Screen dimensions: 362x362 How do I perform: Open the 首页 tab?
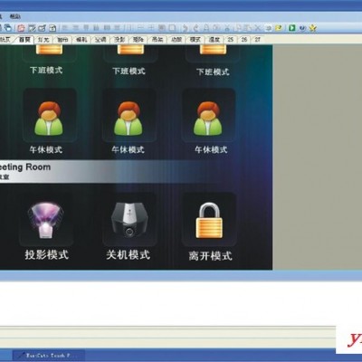pos(24,40)
